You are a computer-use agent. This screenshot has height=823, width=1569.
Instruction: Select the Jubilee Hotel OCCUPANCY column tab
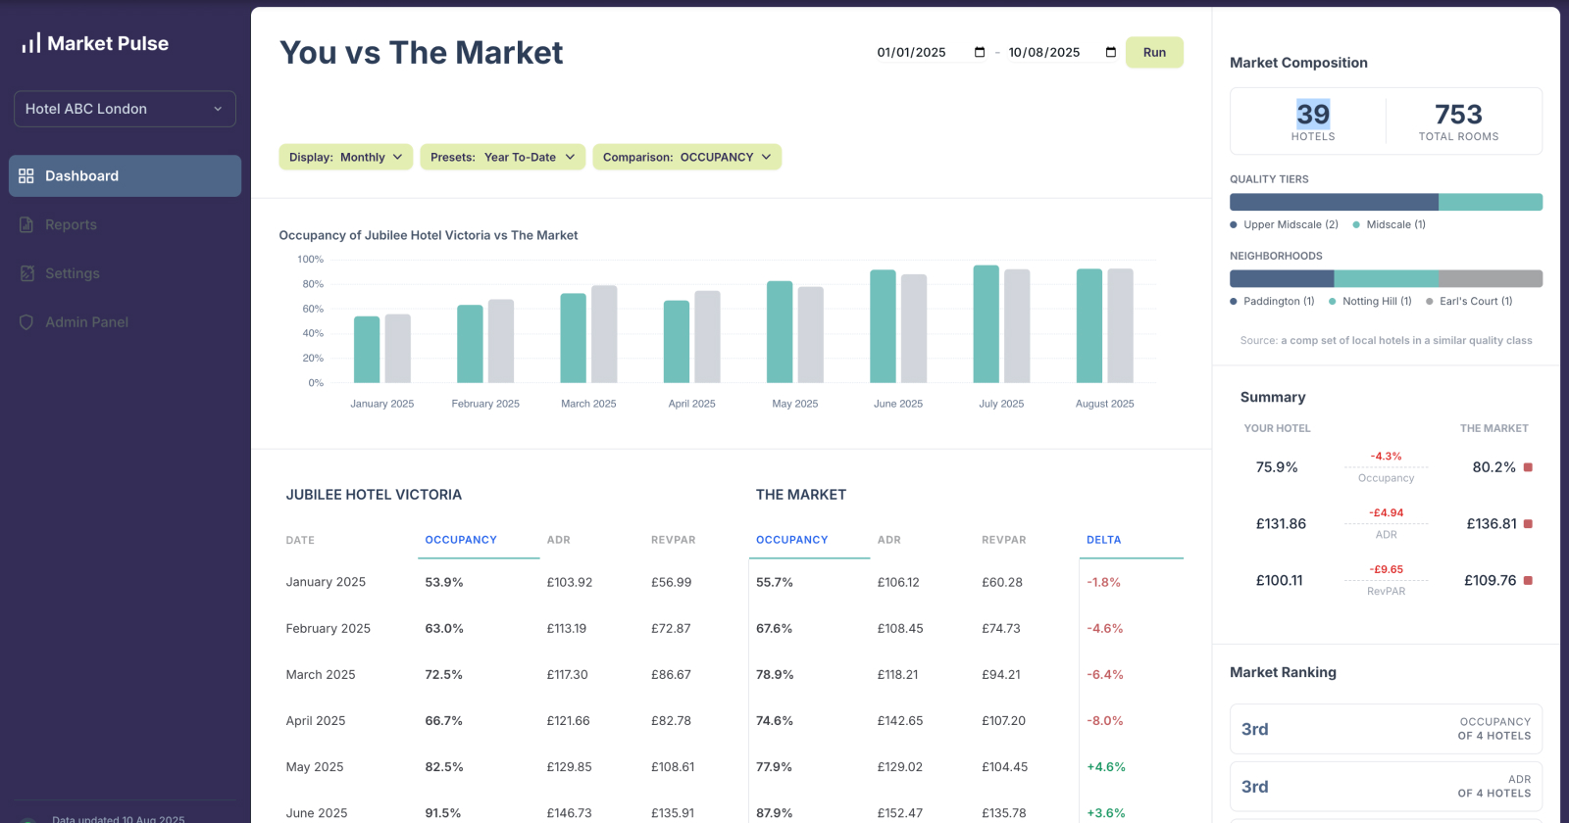click(x=461, y=540)
